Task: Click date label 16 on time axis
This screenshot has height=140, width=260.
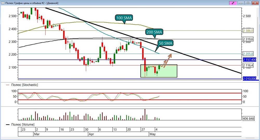Action: (62, 130)
